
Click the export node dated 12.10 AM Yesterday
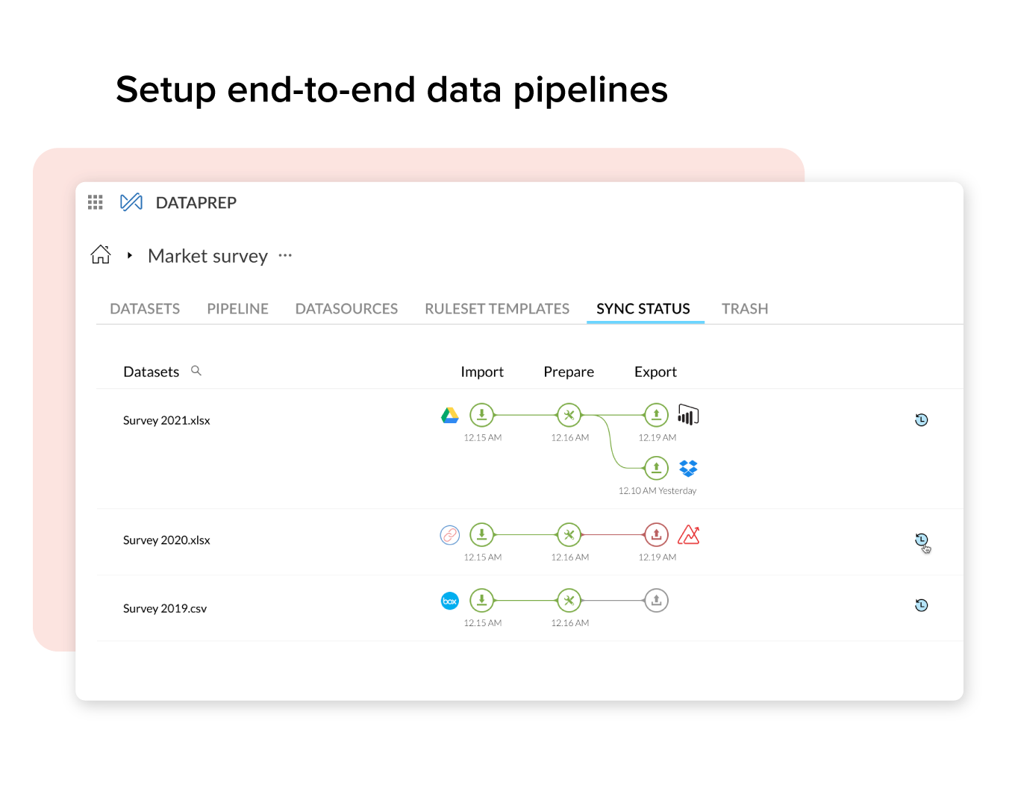click(656, 468)
